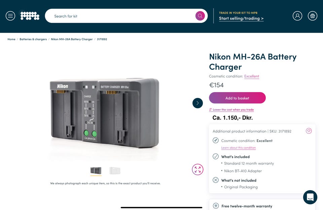Open the user account icon
This screenshot has width=323, height=210.
tap(297, 16)
